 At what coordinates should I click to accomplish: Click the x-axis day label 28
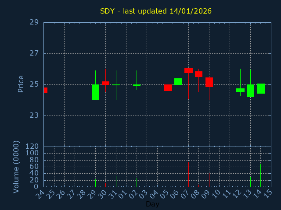click(82, 194)
